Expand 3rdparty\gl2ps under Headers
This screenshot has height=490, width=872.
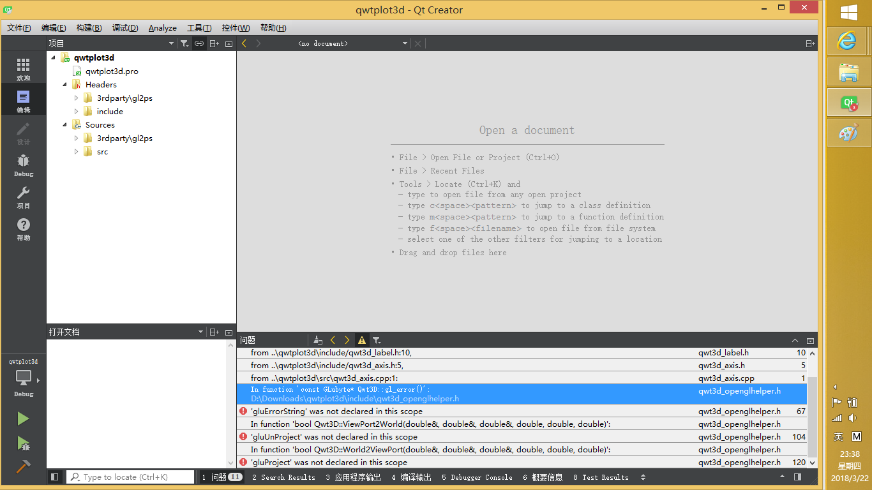[x=76, y=98]
